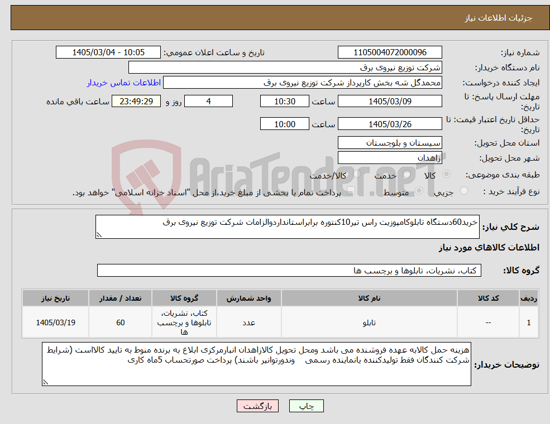
Task: Click the quantity cell 60
Action: click(x=120, y=322)
